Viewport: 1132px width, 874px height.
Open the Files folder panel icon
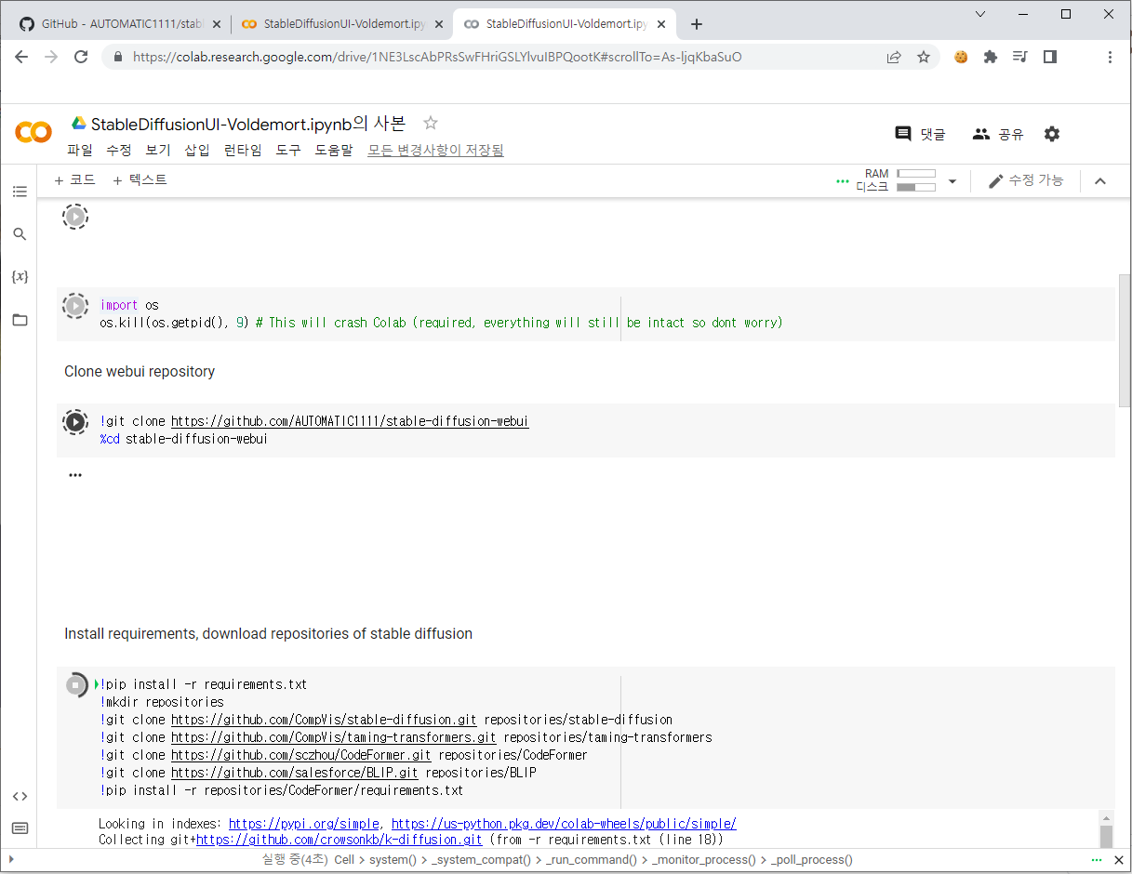click(20, 320)
